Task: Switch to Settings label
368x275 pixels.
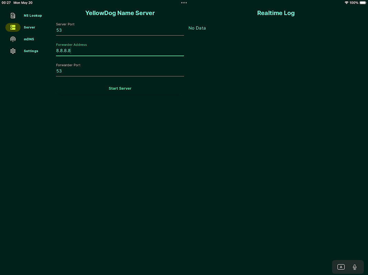Action: point(31,51)
